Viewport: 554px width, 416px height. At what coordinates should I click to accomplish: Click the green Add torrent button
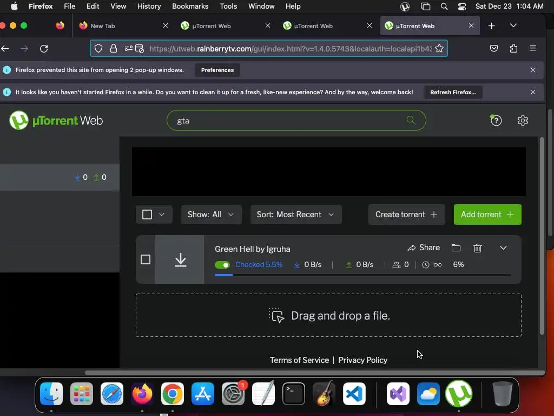pyautogui.click(x=487, y=214)
